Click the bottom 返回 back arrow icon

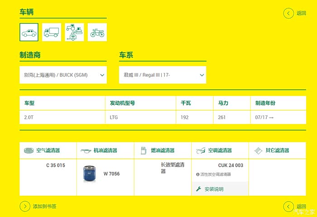[x=288, y=207]
